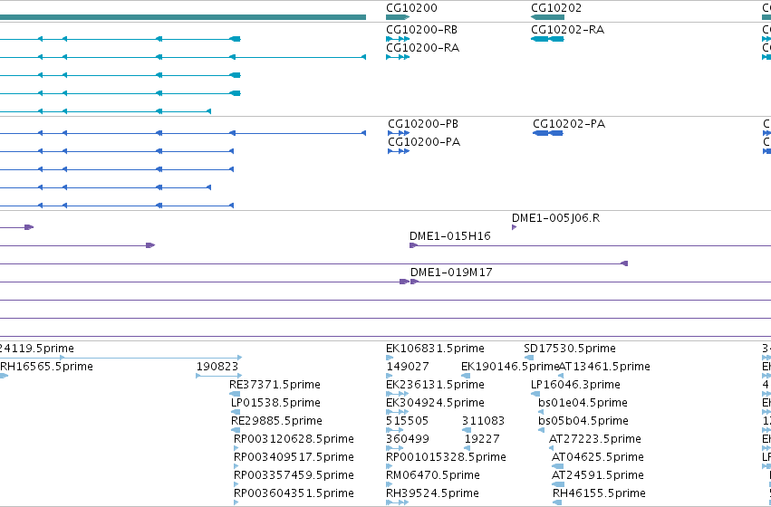Select the CG10200-RB transcript arrow glyph
The width and height of the screenshot is (771, 507).
pyautogui.click(x=398, y=39)
